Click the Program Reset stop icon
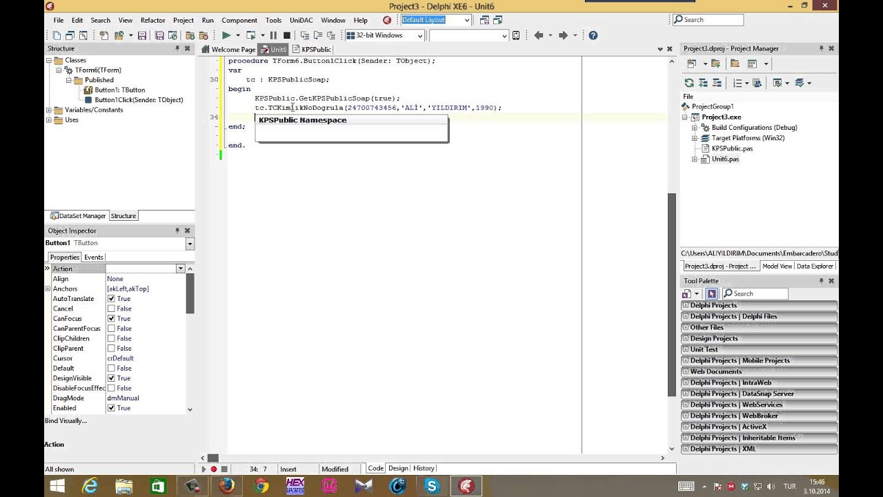Screen dimensions: 883x497 pyautogui.click(x=286, y=35)
